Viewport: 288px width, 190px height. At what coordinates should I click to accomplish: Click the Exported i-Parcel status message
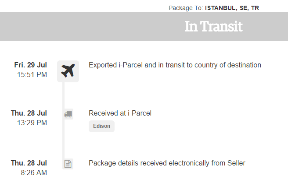pyautogui.click(x=175, y=65)
